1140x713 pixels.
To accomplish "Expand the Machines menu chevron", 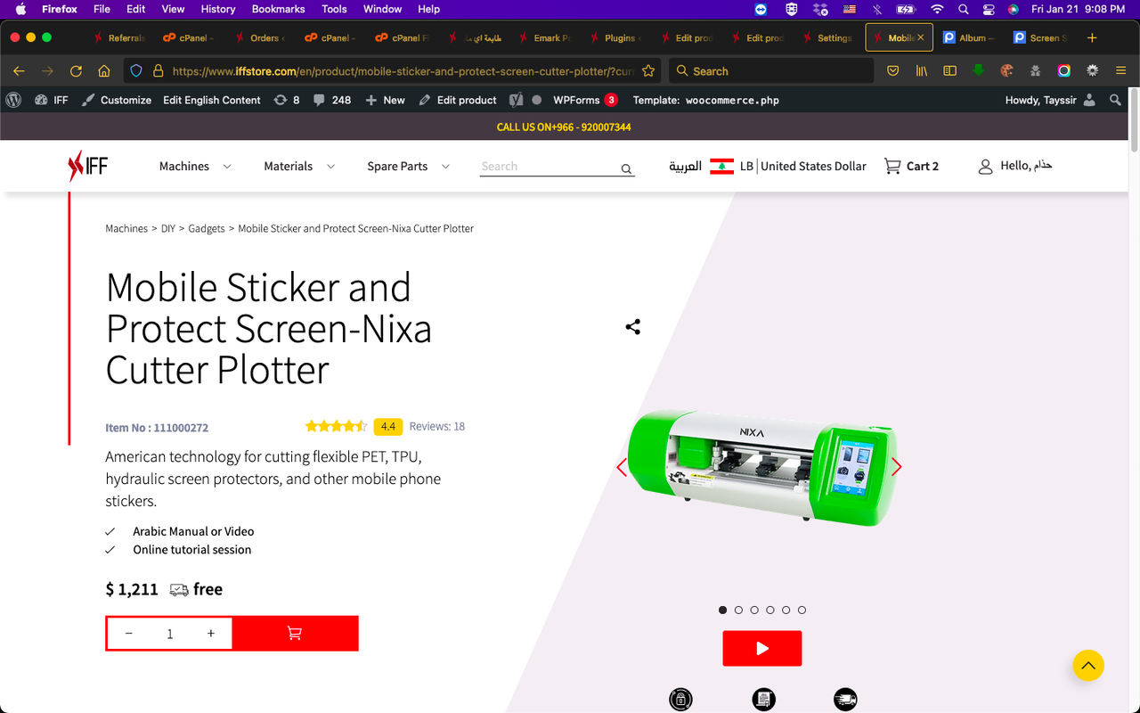I will pyautogui.click(x=227, y=167).
